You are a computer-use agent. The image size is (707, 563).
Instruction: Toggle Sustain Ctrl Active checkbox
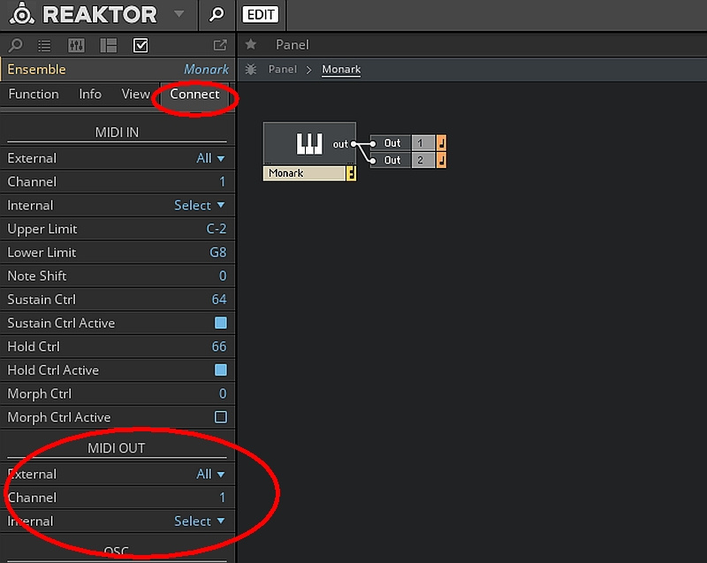click(x=221, y=323)
